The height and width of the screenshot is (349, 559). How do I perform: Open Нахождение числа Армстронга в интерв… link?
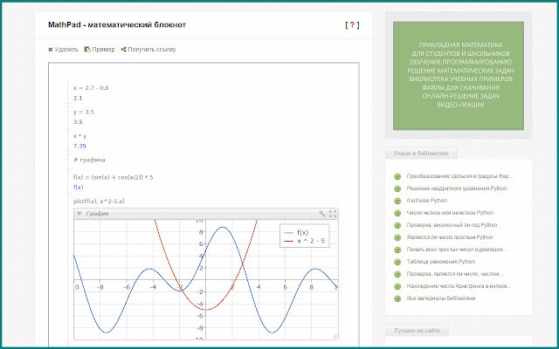[459, 286]
